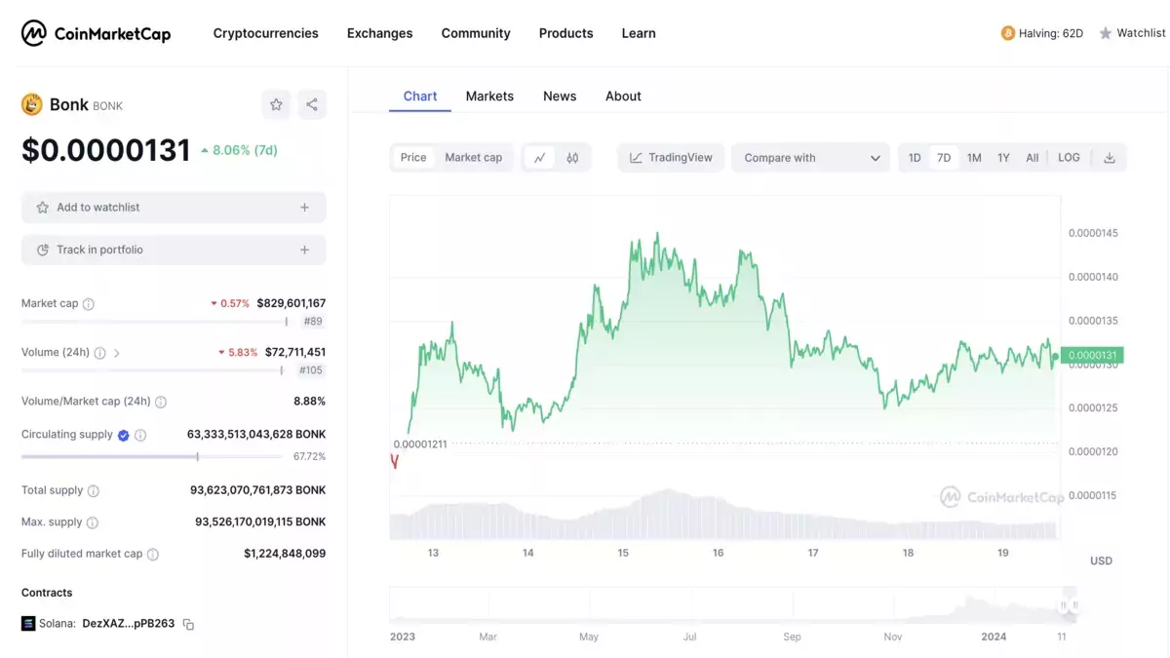Click the market cap rank slider
Image resolution: width=1170 pixels, height=658 pixels.
pyautogui.click(x=154, y=322)
